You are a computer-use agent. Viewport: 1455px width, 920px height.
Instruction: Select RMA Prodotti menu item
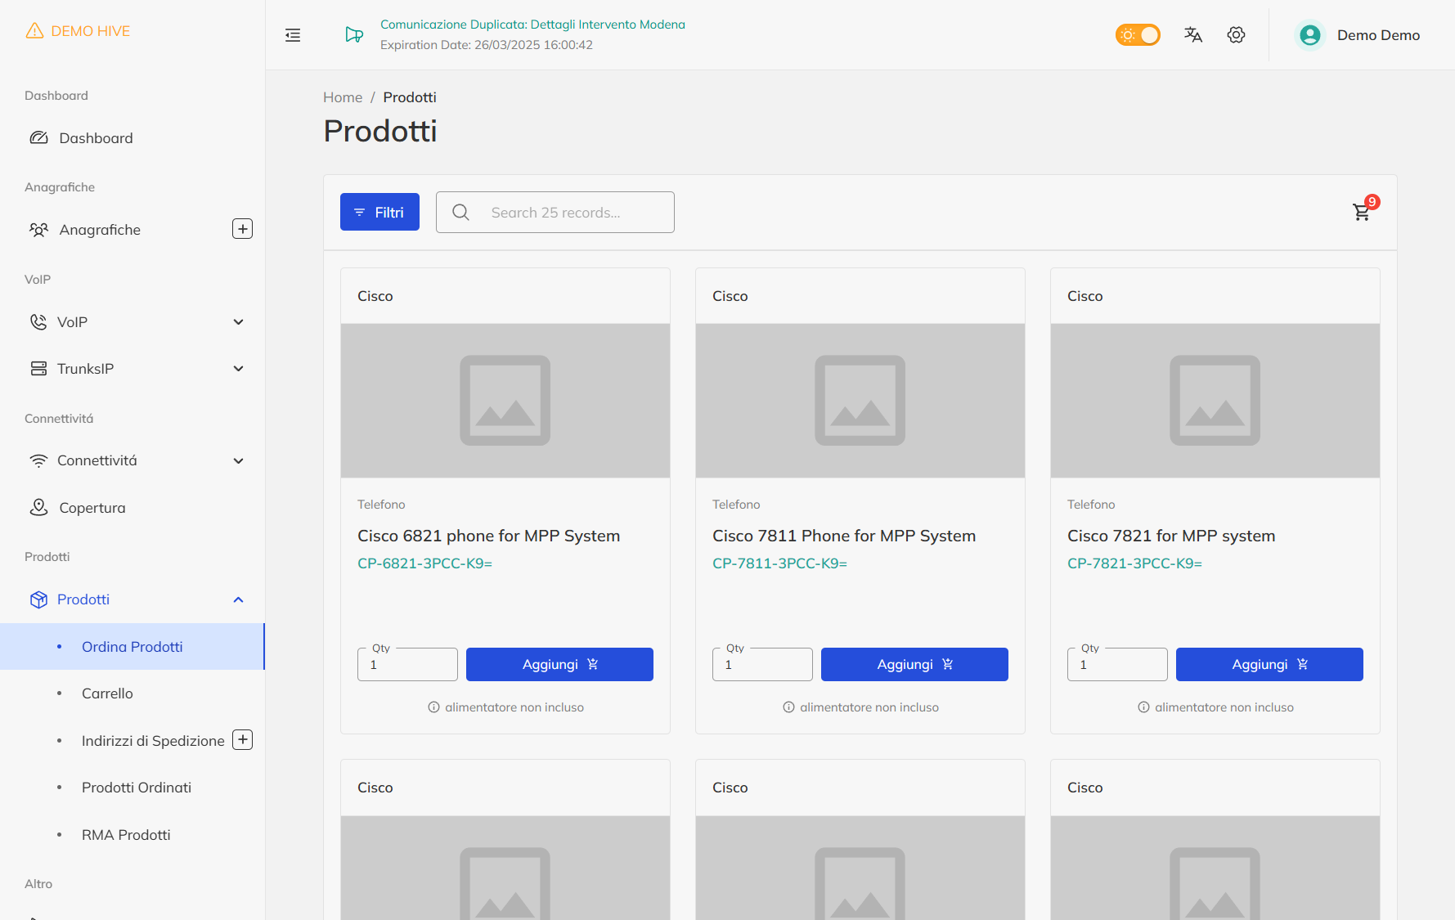(126, 835)
